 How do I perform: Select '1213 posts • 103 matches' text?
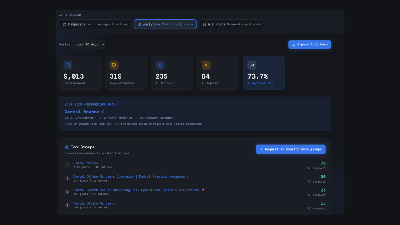tap(93, 167)
